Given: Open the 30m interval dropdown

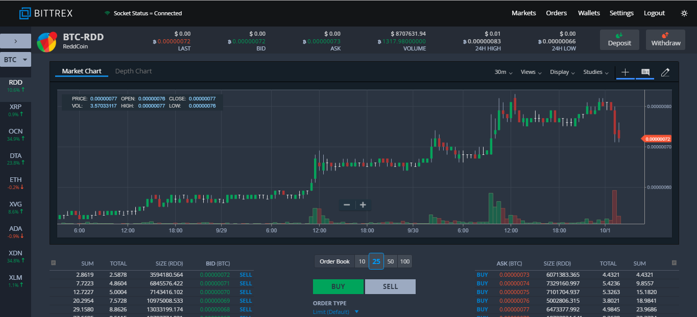Looking at the screenshot, I should 503,72.
